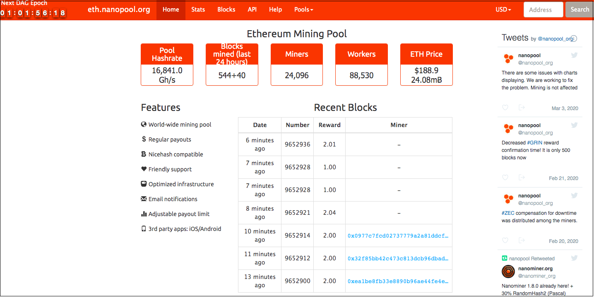Click block number 9652921
The image size is (594, 298).
click(x=297, y=213)
